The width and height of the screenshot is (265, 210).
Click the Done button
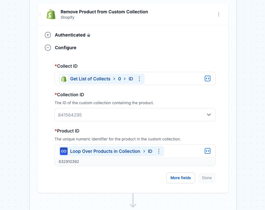point(207,178)
